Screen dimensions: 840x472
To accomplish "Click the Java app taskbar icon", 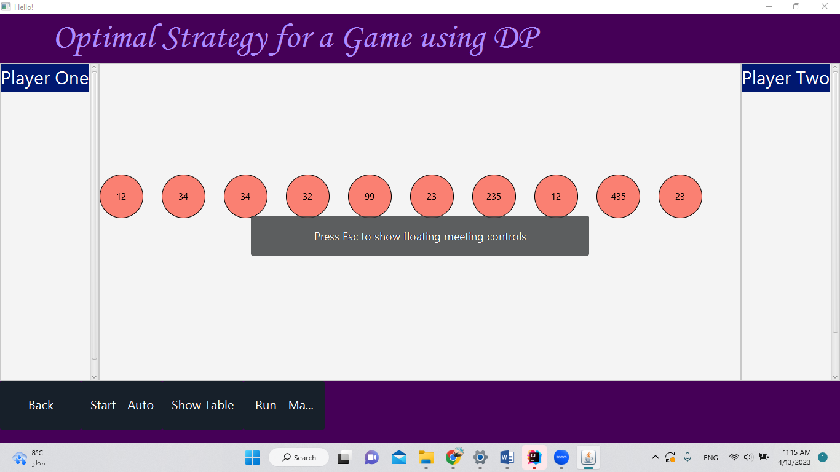I will coord(588,457).
